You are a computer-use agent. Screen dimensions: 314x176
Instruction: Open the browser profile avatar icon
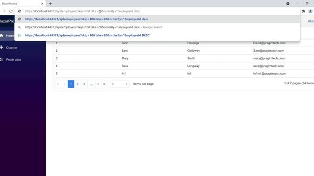pos(310,11)
